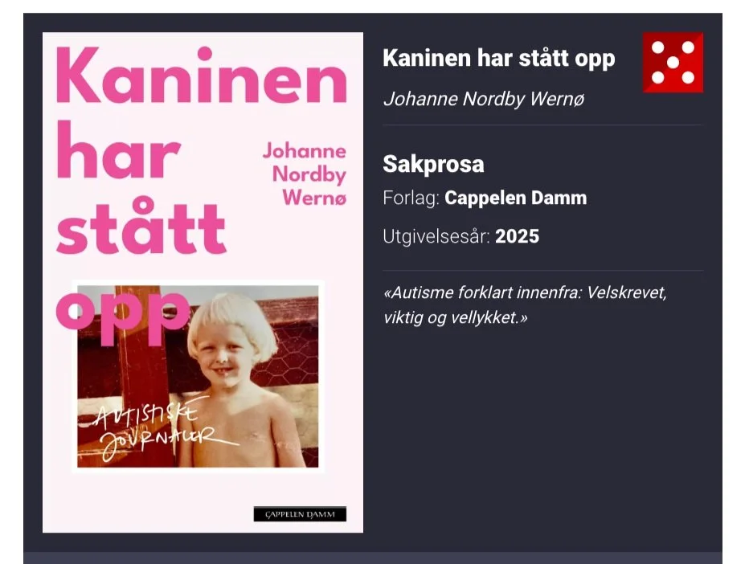Click the Utgivelsesår label
749x564 pixels.
click(x=436, y=236)
